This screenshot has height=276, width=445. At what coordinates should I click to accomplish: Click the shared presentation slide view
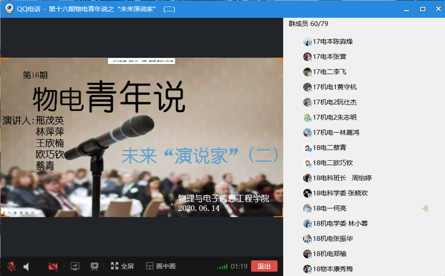141,137
